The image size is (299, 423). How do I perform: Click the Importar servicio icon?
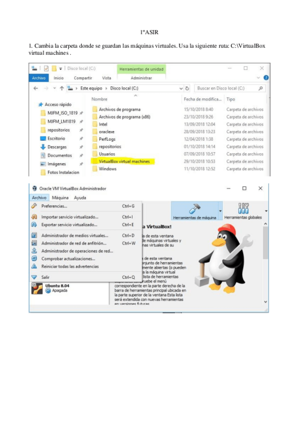pos(34,216)
